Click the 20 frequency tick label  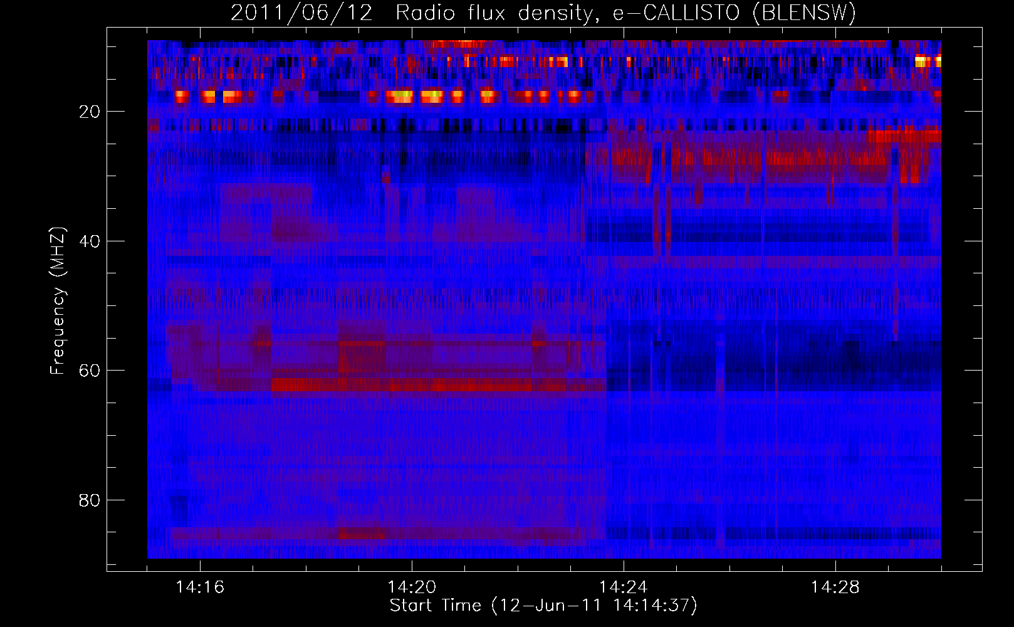[x=90, y=112]
